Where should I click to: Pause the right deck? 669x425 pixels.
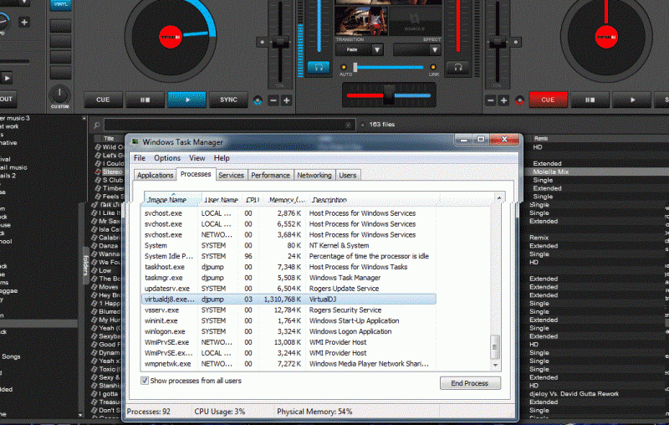click(x=590, y=100)
